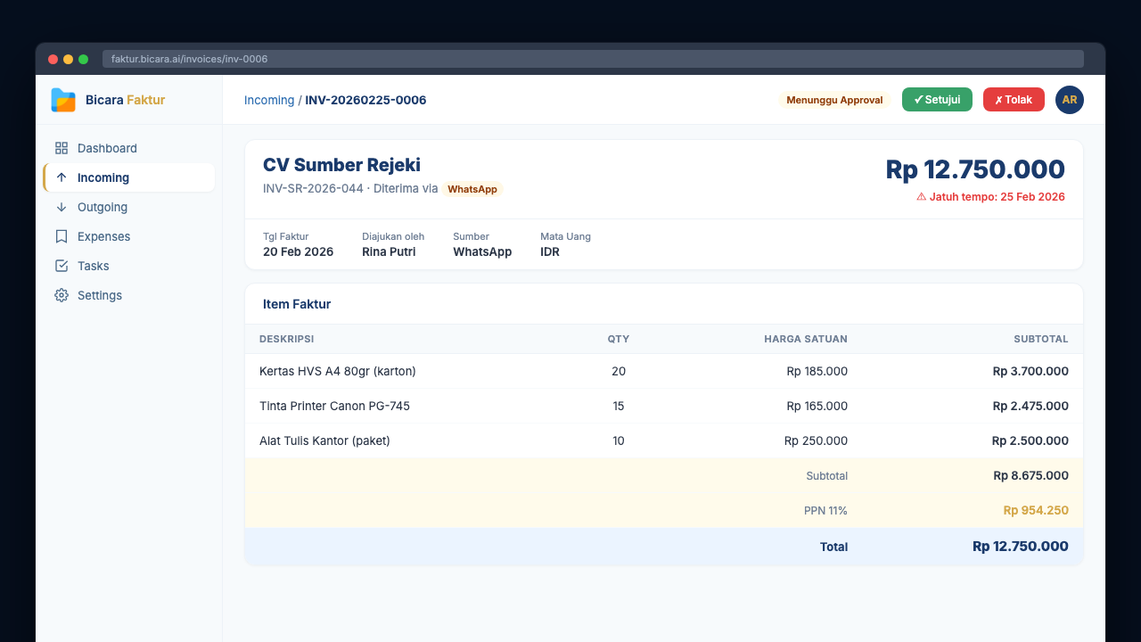1141x642 pixels.
Task: Click the Dashboard grid icon
Action: pos(62,148)
